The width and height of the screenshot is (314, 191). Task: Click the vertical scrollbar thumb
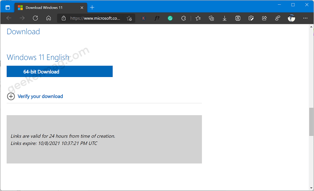[x=311, y=122]
